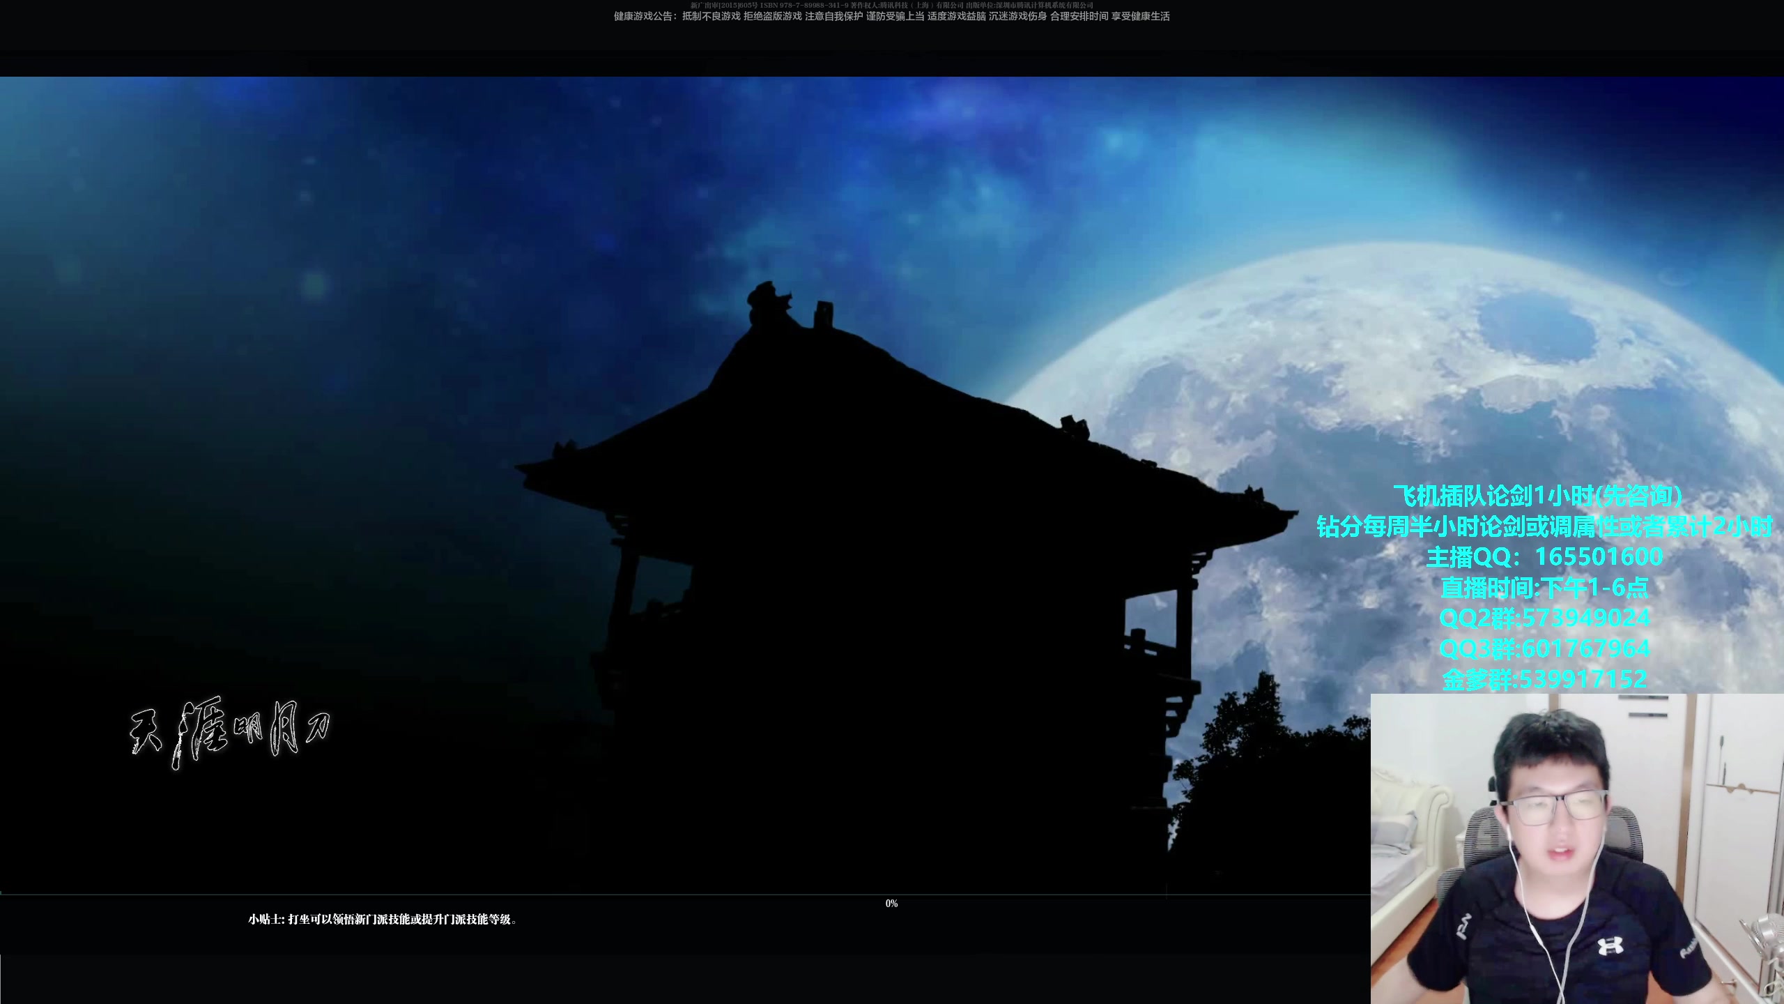Click the 主播QQ: 165501600 text
Image resolution: width=1784 pixels, height=1004 pixels.
point(1544,556)
